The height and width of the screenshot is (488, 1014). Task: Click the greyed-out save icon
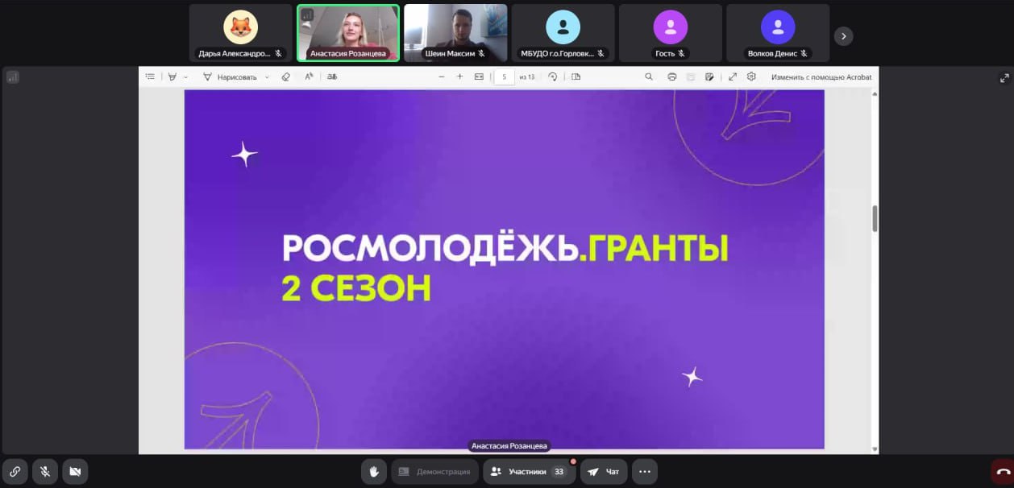(x=691, y=77)
